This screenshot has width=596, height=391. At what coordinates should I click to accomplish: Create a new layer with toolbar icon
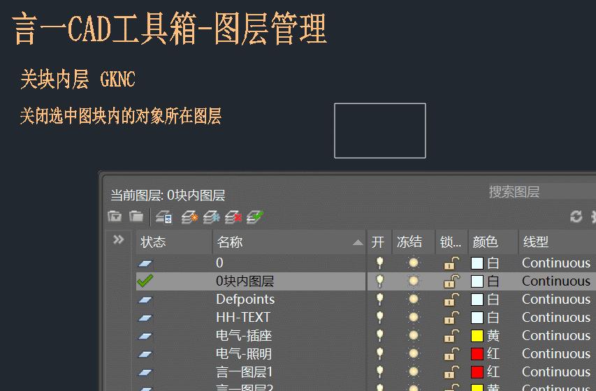(189, 217)
